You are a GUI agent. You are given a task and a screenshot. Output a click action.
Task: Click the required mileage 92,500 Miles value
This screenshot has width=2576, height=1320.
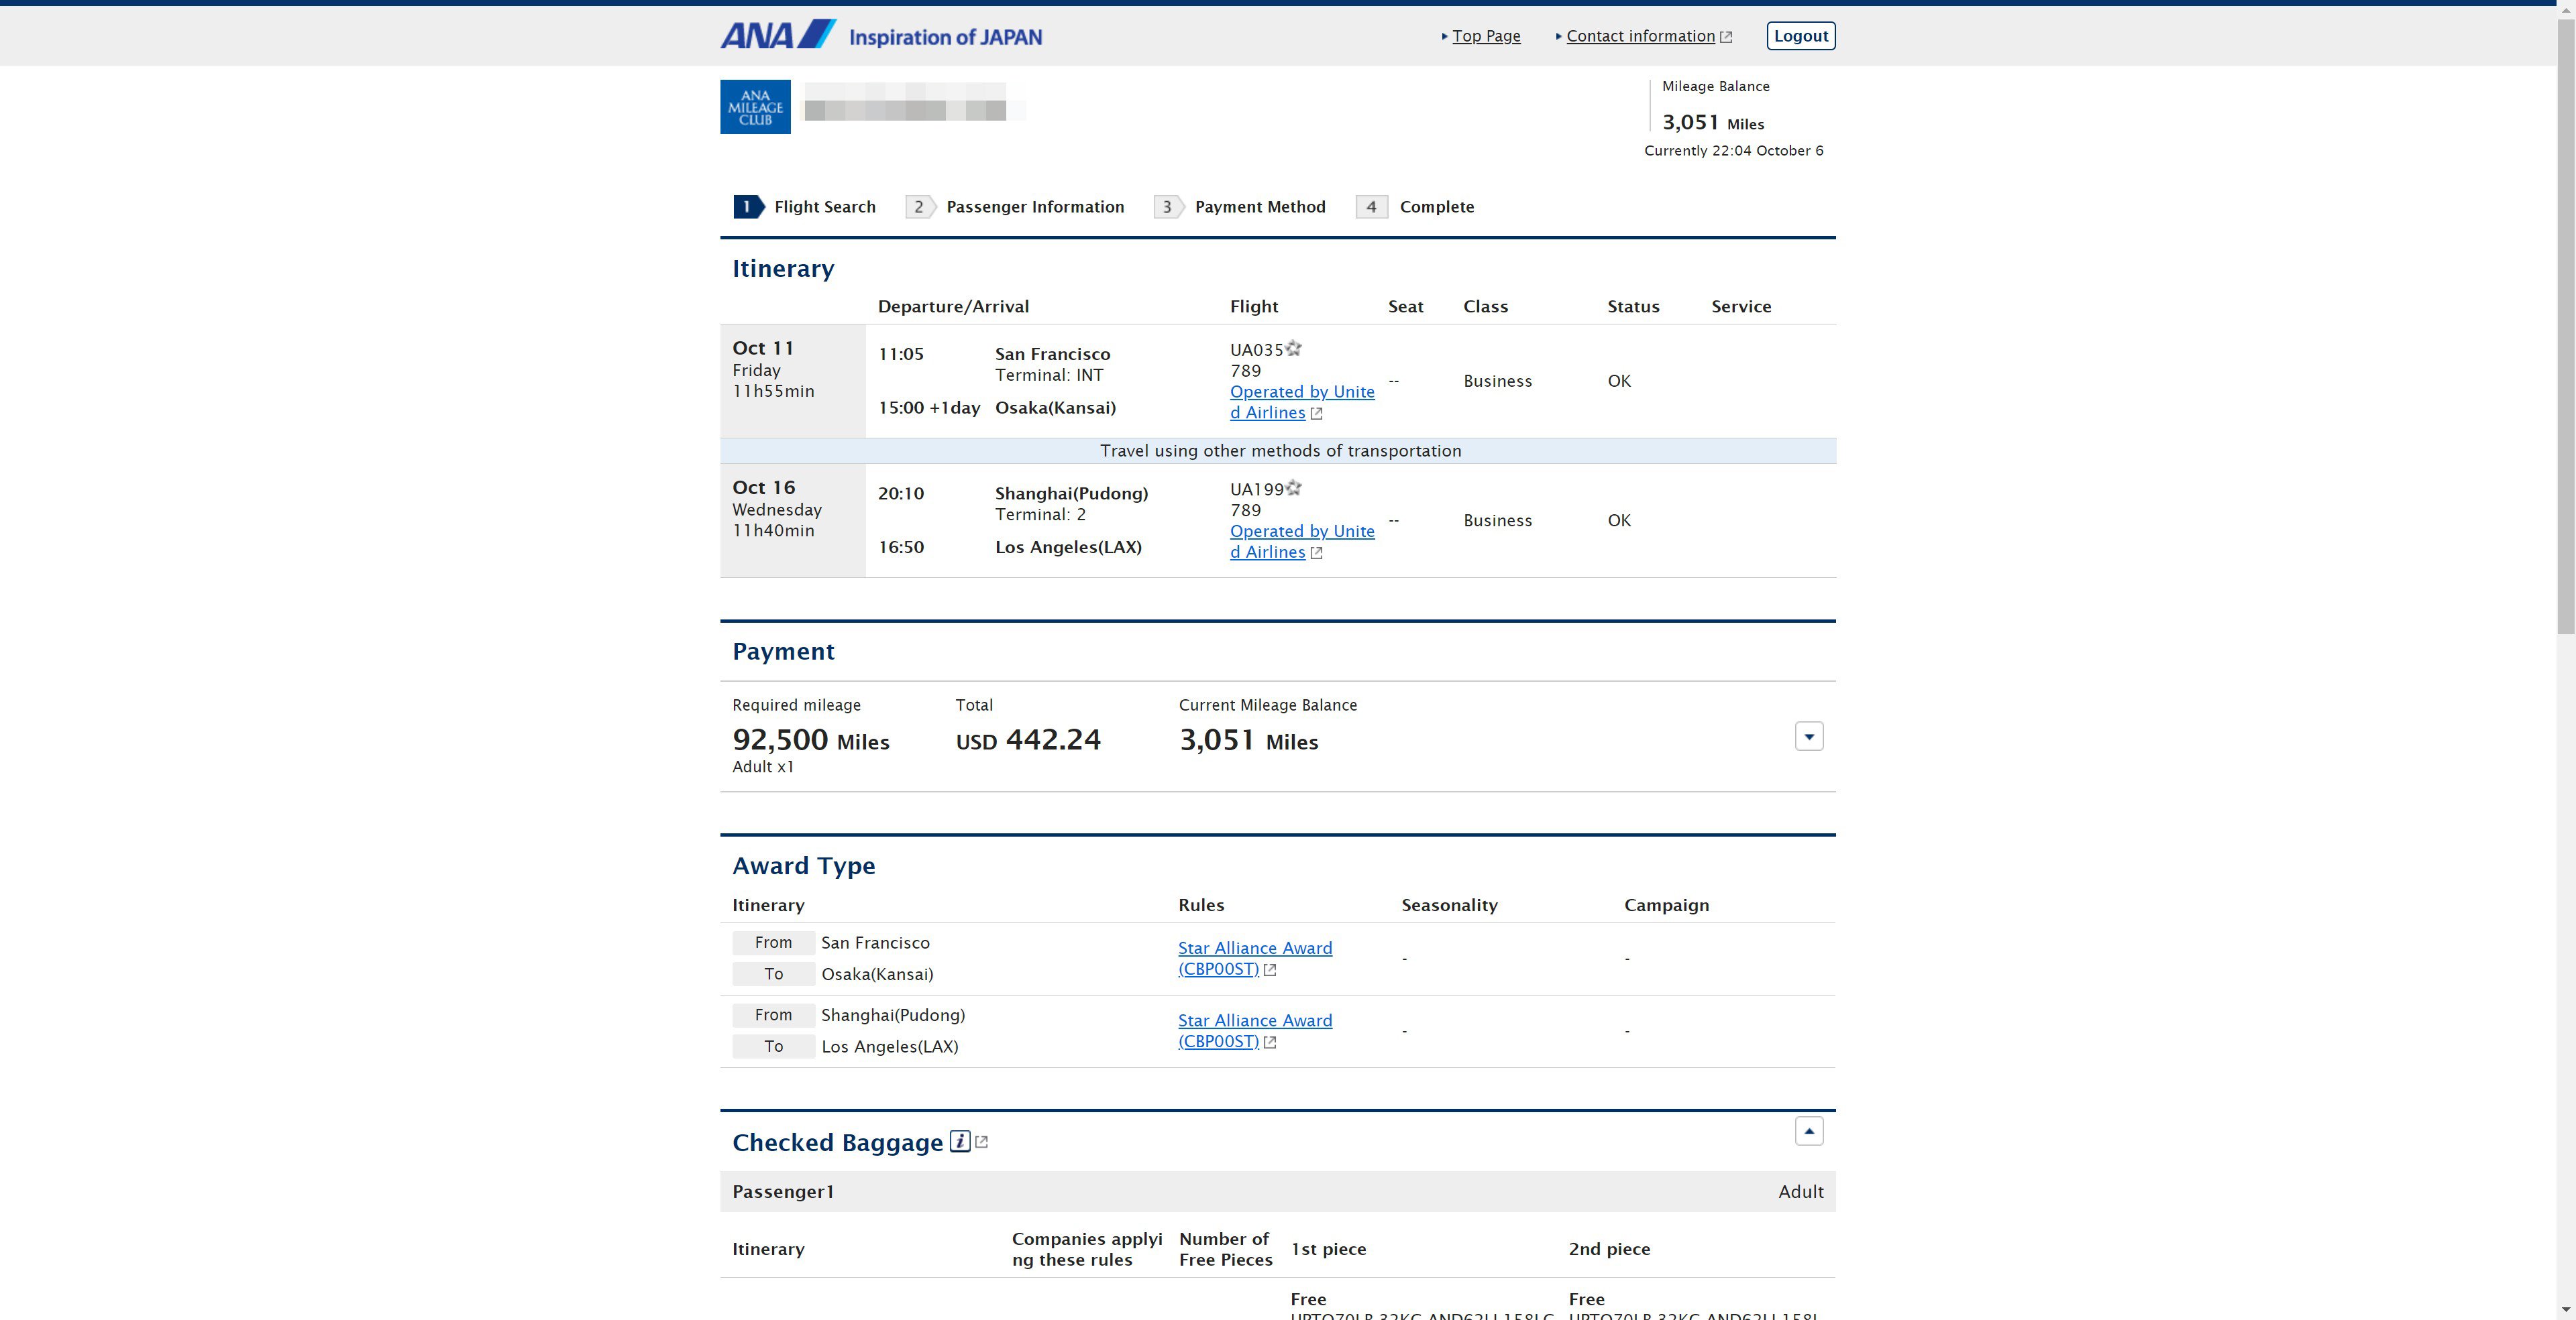[811, 740]
